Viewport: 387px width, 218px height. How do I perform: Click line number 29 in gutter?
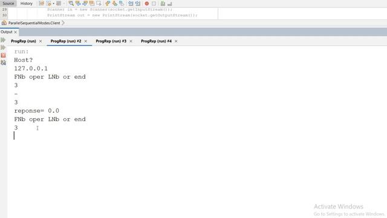[x=4, y=10]
